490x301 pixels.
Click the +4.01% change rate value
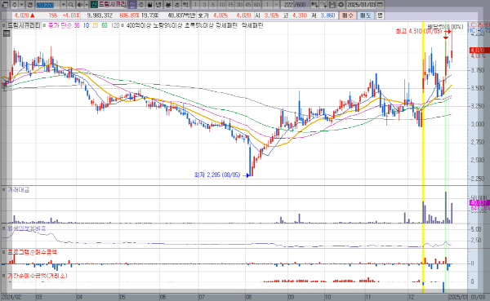click(71, 15)
